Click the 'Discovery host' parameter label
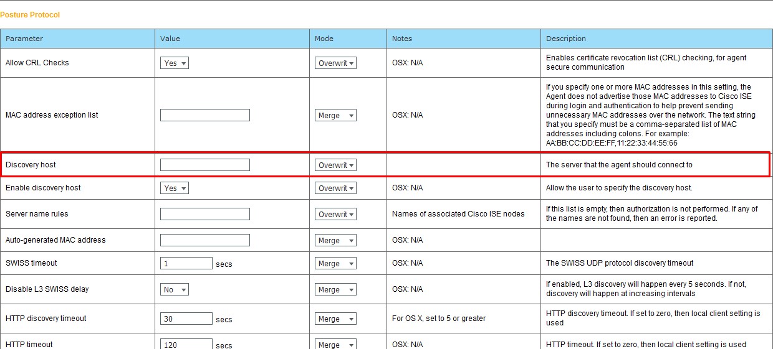 [x=31, y=165]
